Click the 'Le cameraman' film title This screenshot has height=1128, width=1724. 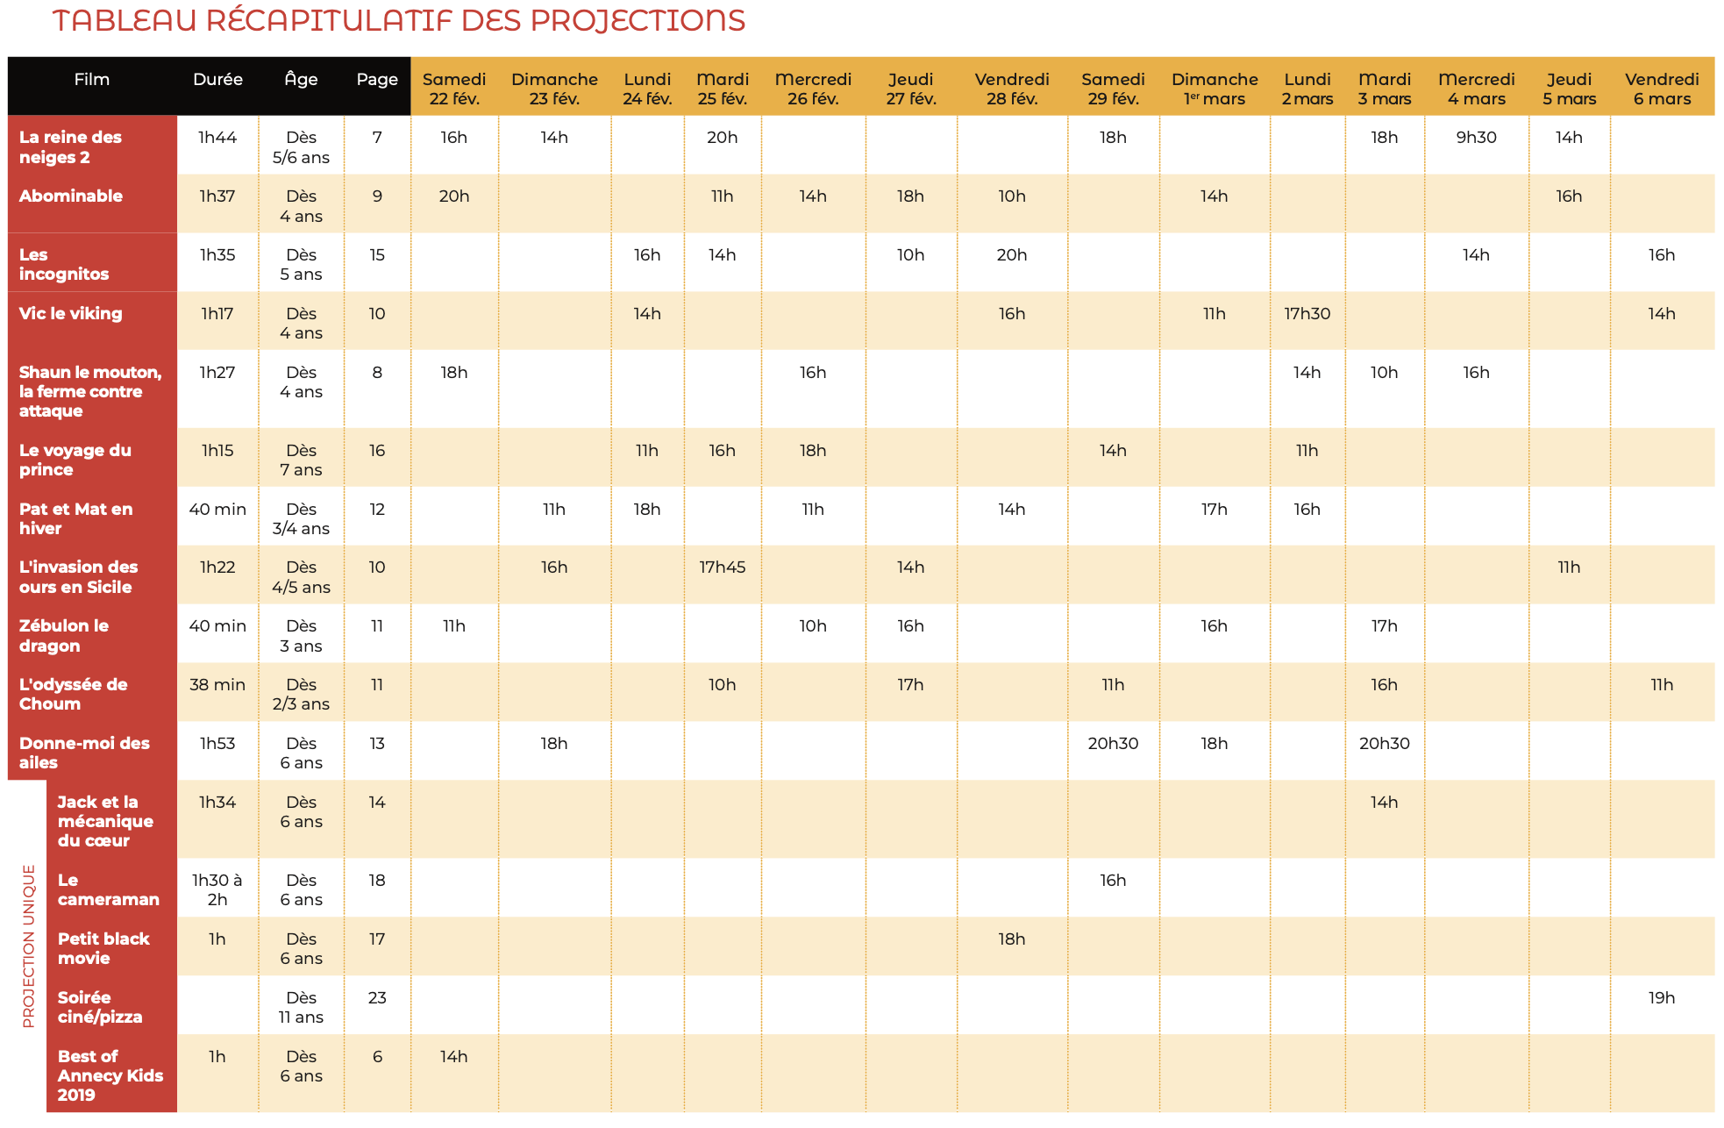tap(108, 889)
